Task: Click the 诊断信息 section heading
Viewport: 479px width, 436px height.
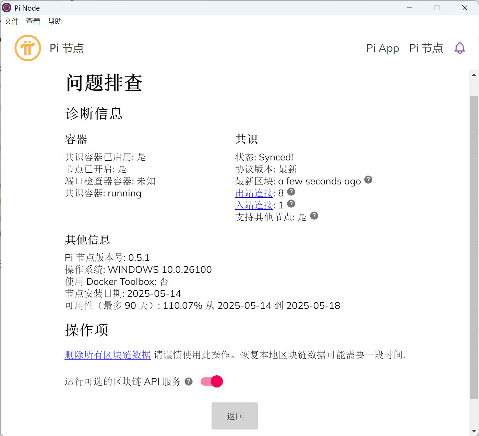Action: tap(94, 113)
